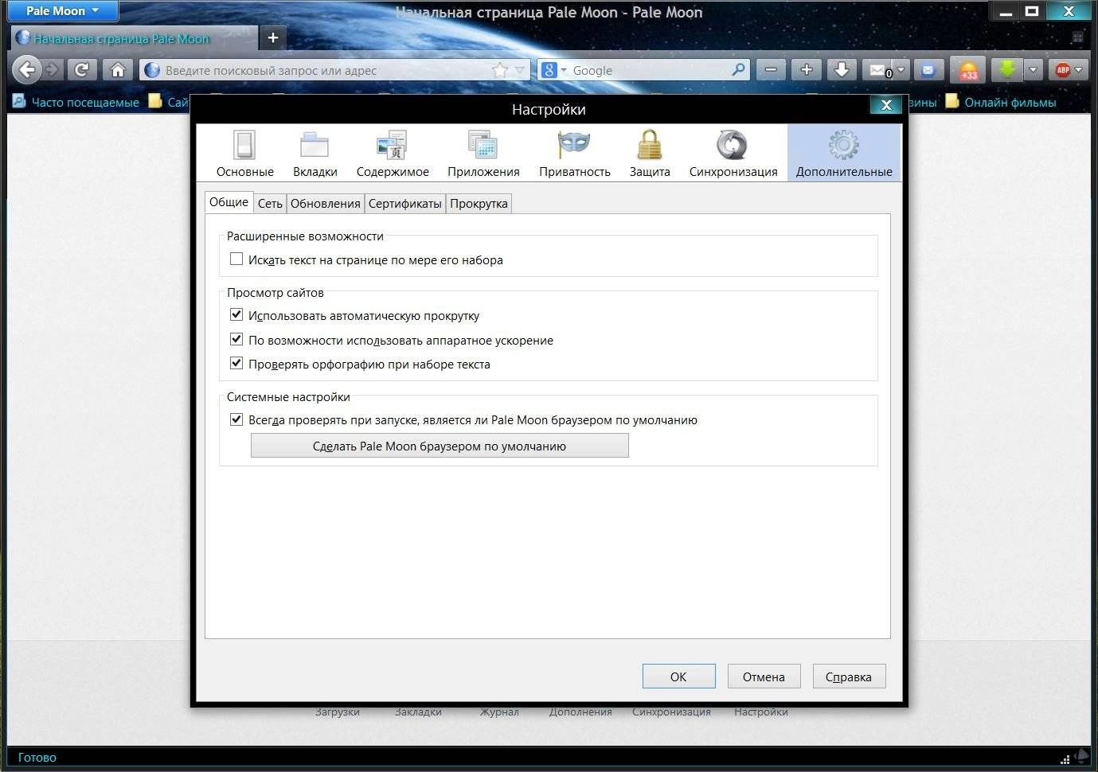Image resolution: width=1098 pixels, height=772 pixels.
Task: Enable Искать текст на странице checkbox
Action: tap(236, 259)
